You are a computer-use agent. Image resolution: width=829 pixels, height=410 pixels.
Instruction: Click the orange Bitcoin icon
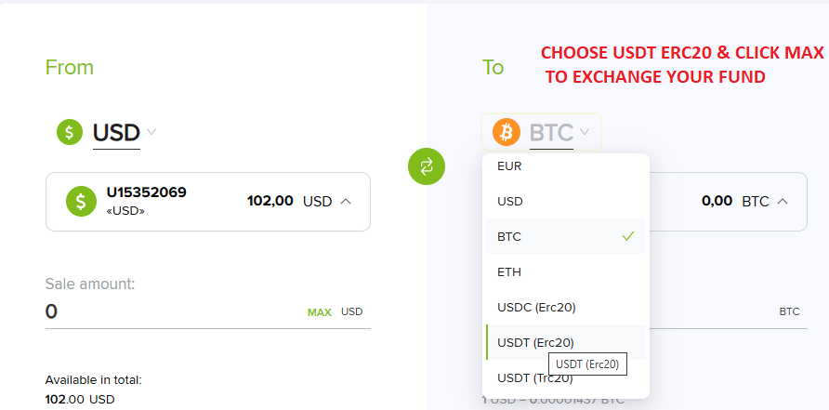click(507, 132)
